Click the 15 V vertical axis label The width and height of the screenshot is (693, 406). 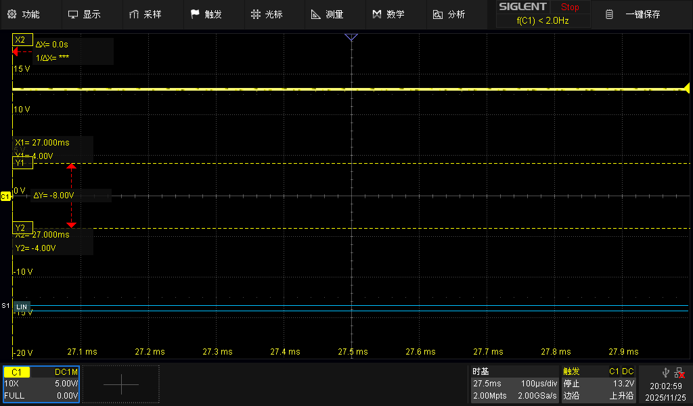22,69
